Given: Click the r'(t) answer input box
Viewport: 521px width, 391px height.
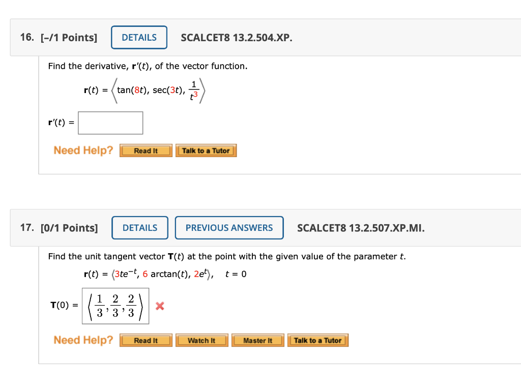Looking at the screenshot, I should [110, 123].
